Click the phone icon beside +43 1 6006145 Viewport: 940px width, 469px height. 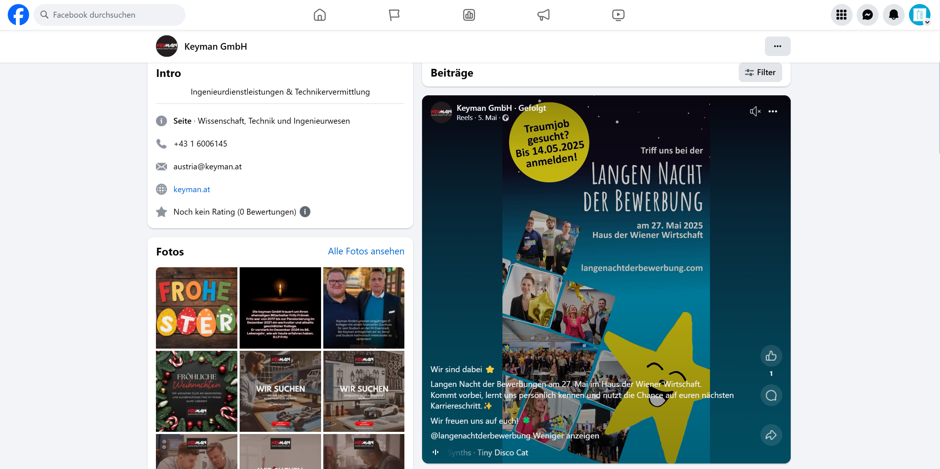point(161,144)
